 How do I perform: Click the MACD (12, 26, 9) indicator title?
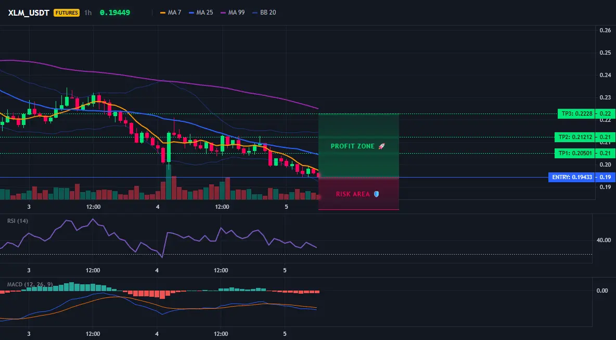tap(30, 284)
